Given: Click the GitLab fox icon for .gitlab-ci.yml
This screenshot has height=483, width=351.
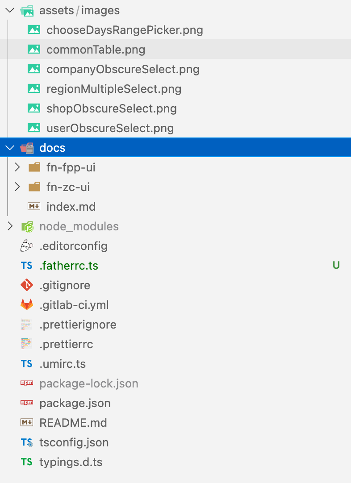Looking at the screenshot, I should coord(27,304).
